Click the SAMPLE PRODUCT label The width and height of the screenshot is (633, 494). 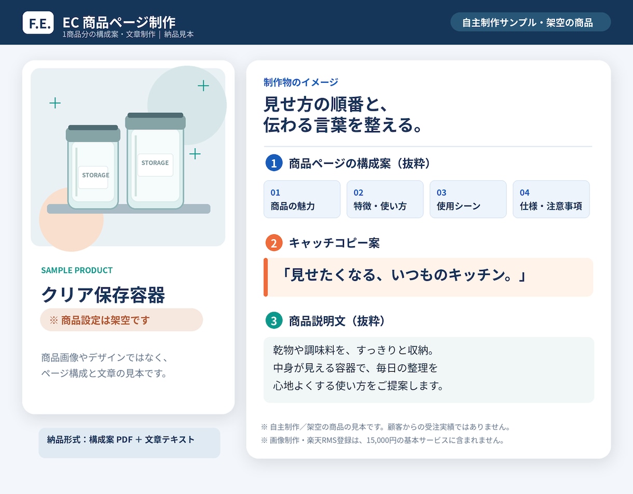coord(77,270)
